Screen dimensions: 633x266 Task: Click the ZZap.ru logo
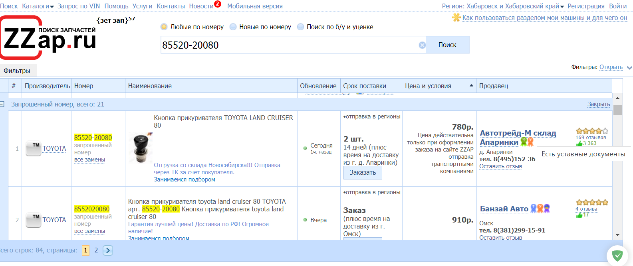coord(48,38)
